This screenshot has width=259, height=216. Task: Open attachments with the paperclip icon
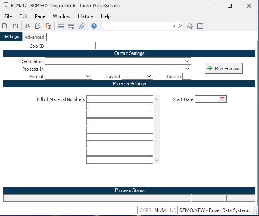[x=82, y=26]
